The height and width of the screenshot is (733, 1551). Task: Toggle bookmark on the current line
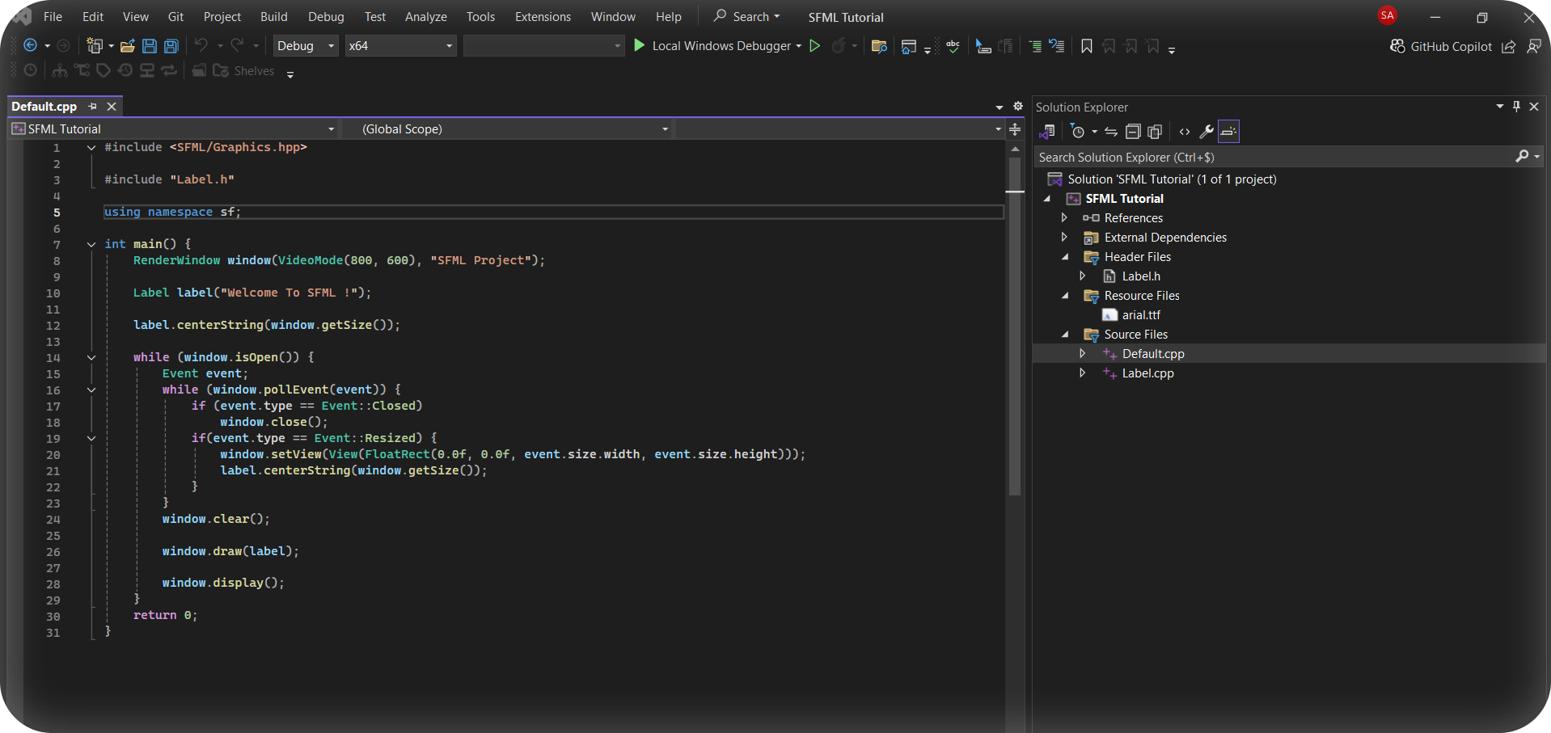click(x=1087, y=46)
